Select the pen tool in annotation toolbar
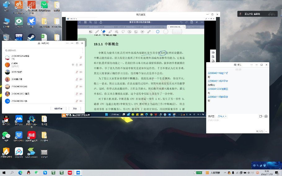Image resolution: width=282 pixels, height=176 pixels. (x=97, y=32)
